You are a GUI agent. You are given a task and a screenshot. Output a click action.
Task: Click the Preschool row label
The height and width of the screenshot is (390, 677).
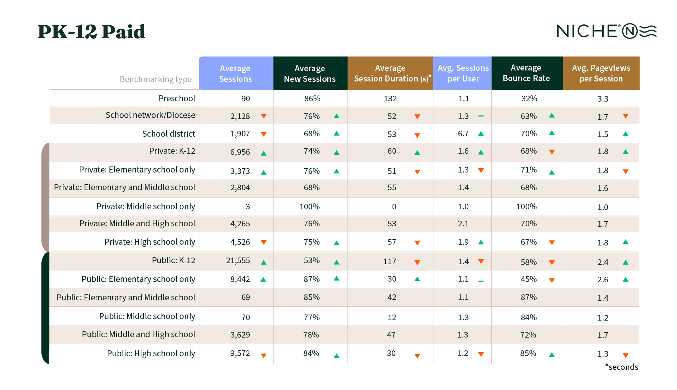(x=177, y=98)
